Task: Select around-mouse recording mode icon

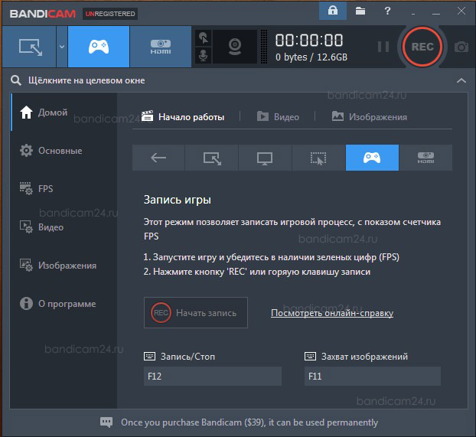Action: click(318, 158)
